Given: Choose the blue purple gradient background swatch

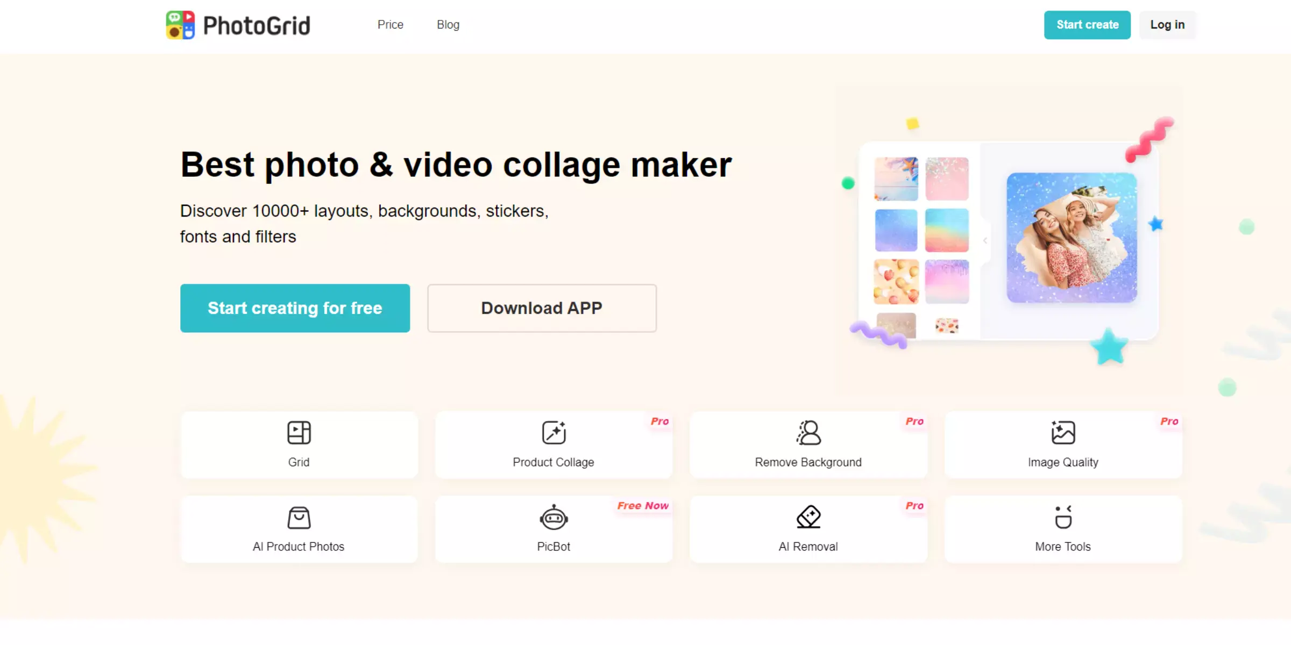Looking at the screenshot, I should pos(896,230).
